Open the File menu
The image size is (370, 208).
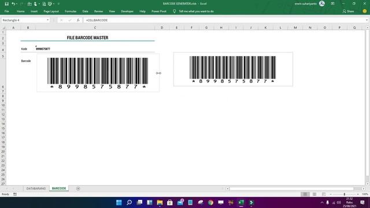coord(6,11)
